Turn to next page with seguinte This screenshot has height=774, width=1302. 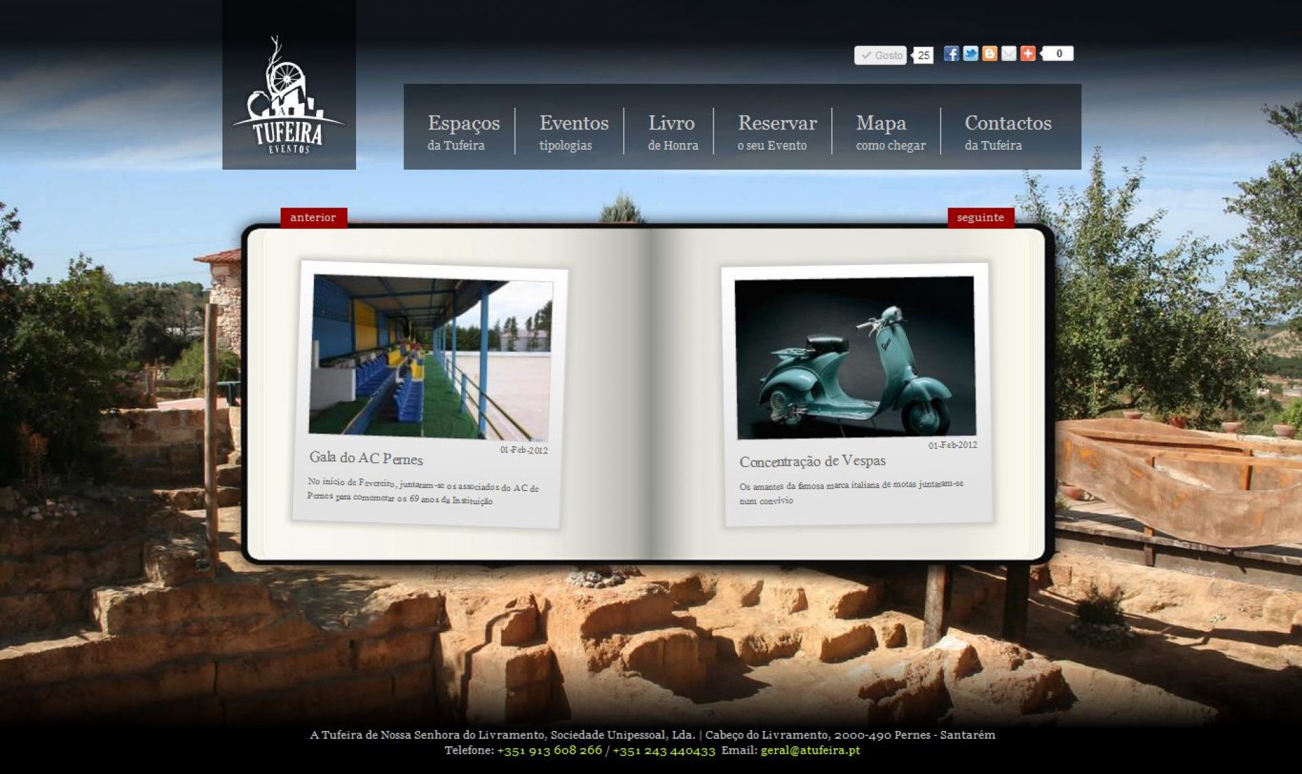980,218
